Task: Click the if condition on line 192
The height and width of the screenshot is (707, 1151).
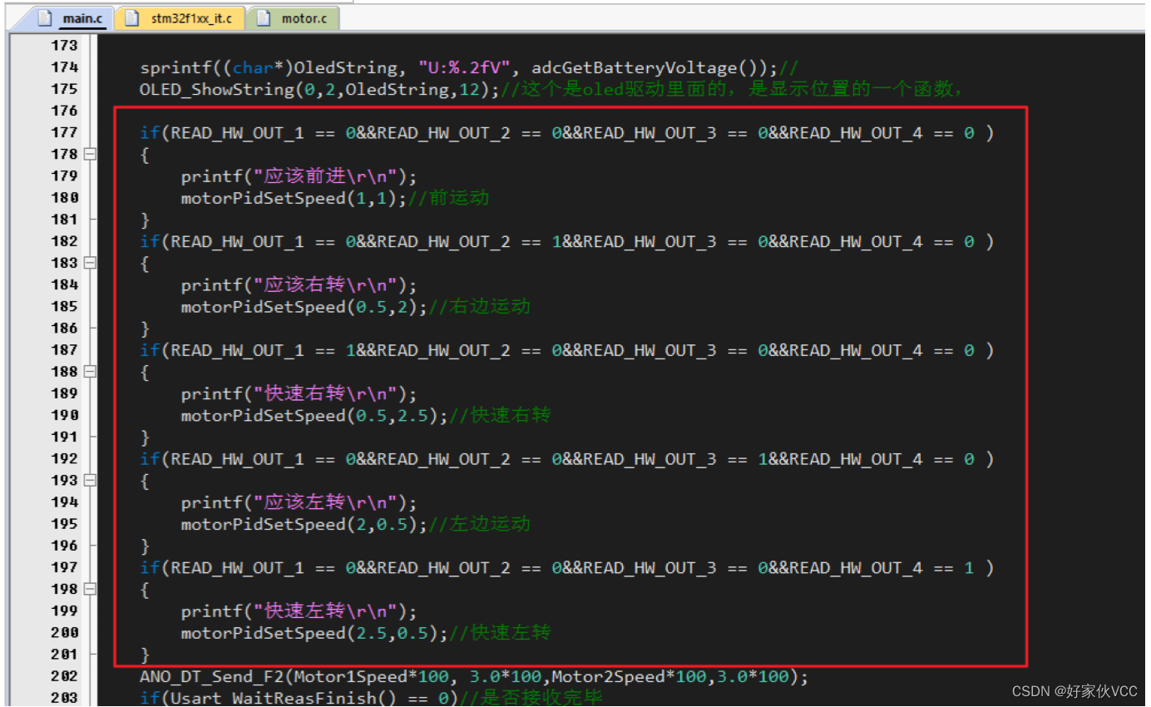Action: [x=566, y=459]
